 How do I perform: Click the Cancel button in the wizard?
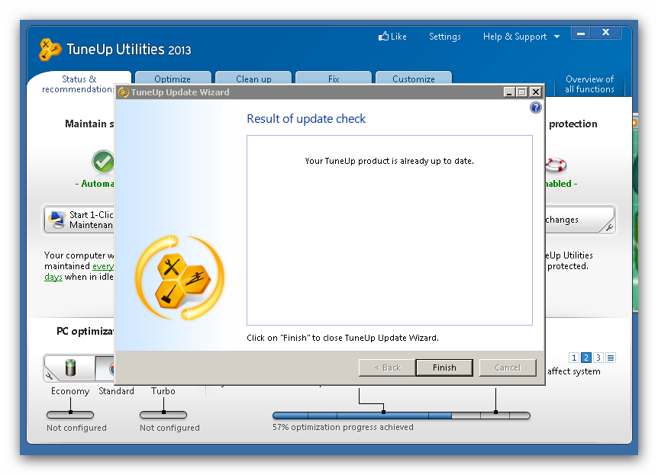pyautogui.click(x=508, y=367)
